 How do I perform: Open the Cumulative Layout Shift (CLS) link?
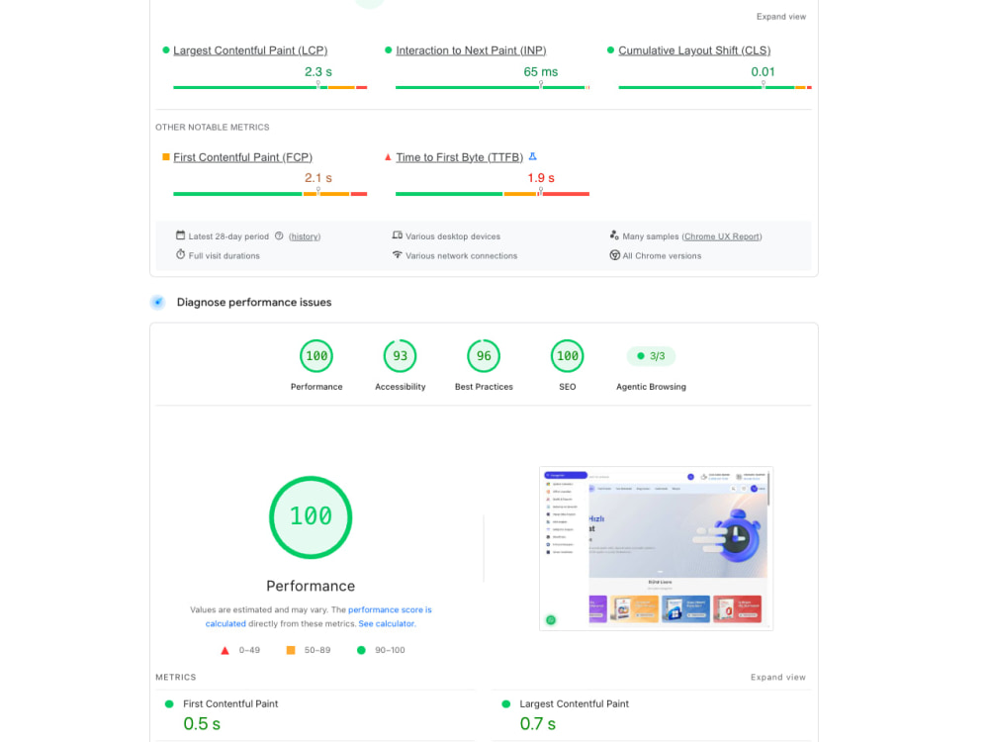click(x=694, y=50)
